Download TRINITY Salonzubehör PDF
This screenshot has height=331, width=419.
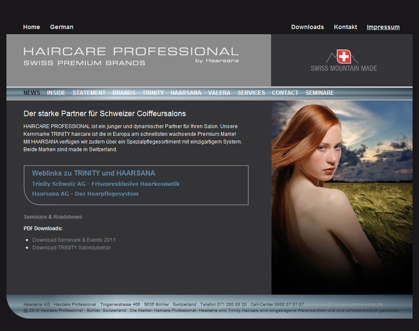(72, 248)
